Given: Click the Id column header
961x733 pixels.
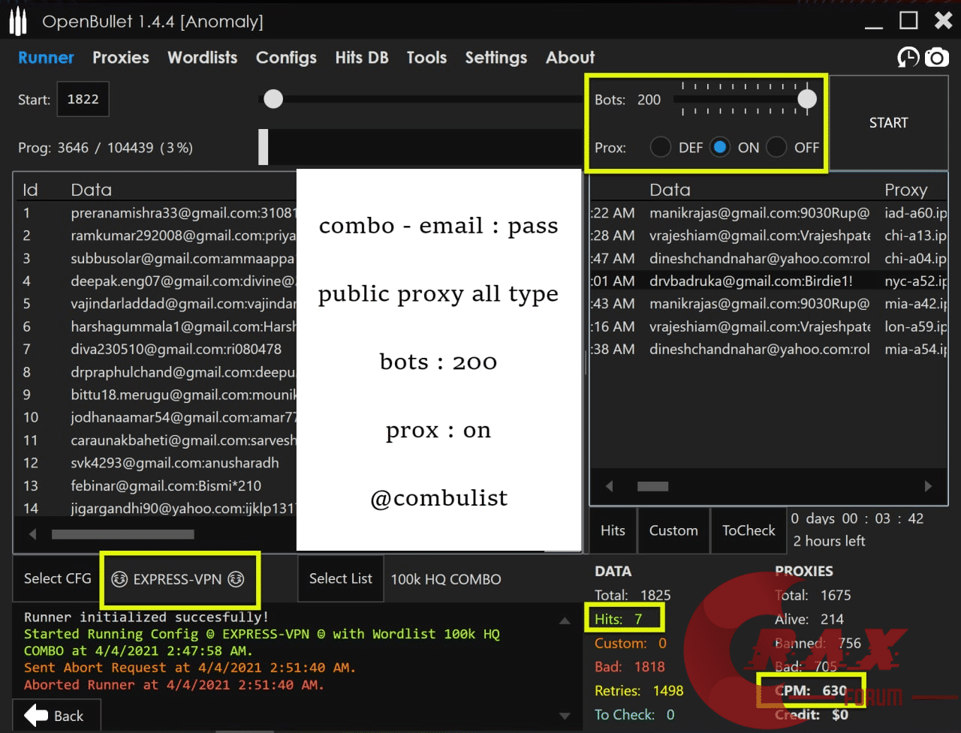Looking at the screenshot, I should point(30,190).
